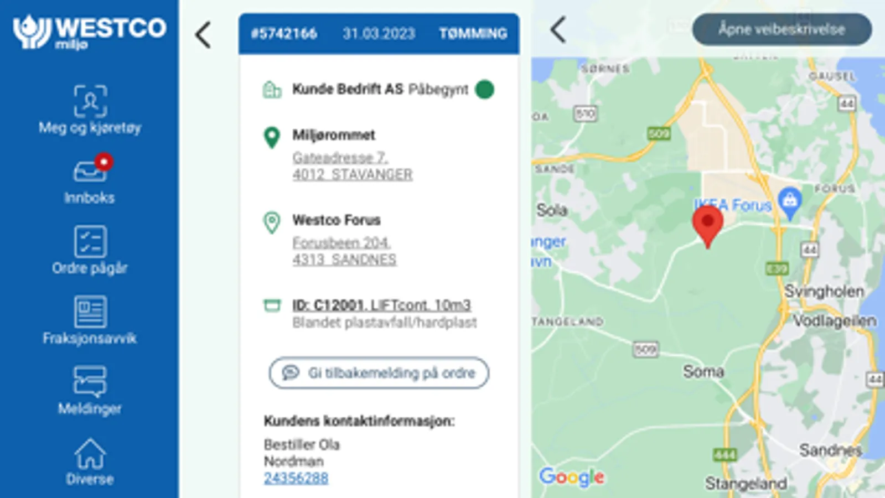Screen dimensions: 885x498
Task: Open Ordre pågår checklist icon
Action: 90,242
